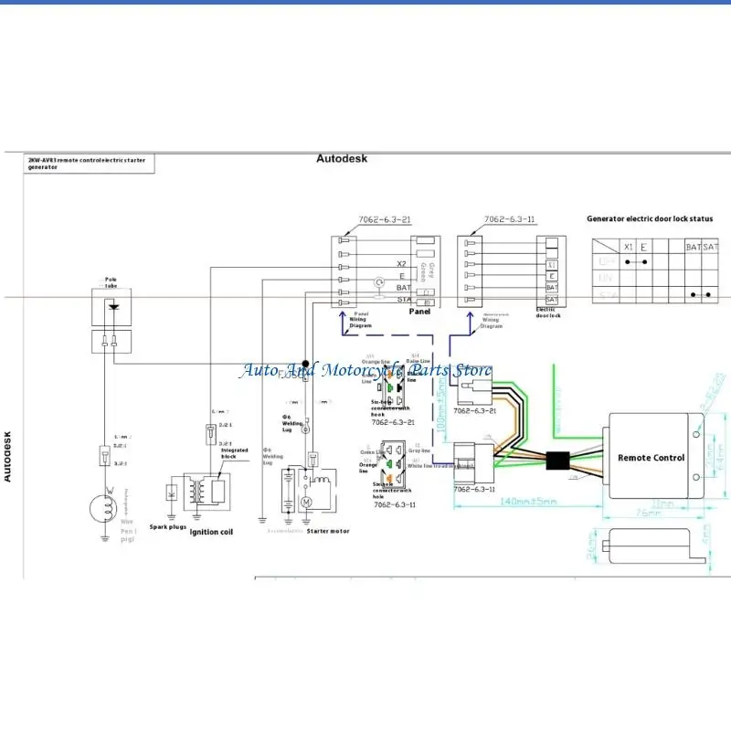731x731 pixels.
Task: Click the BAT column header in status table
Action: [x=694, y=247]
